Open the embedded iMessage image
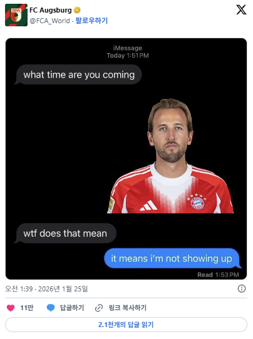Screen dimensions: 253x339 tap(126, 159)
